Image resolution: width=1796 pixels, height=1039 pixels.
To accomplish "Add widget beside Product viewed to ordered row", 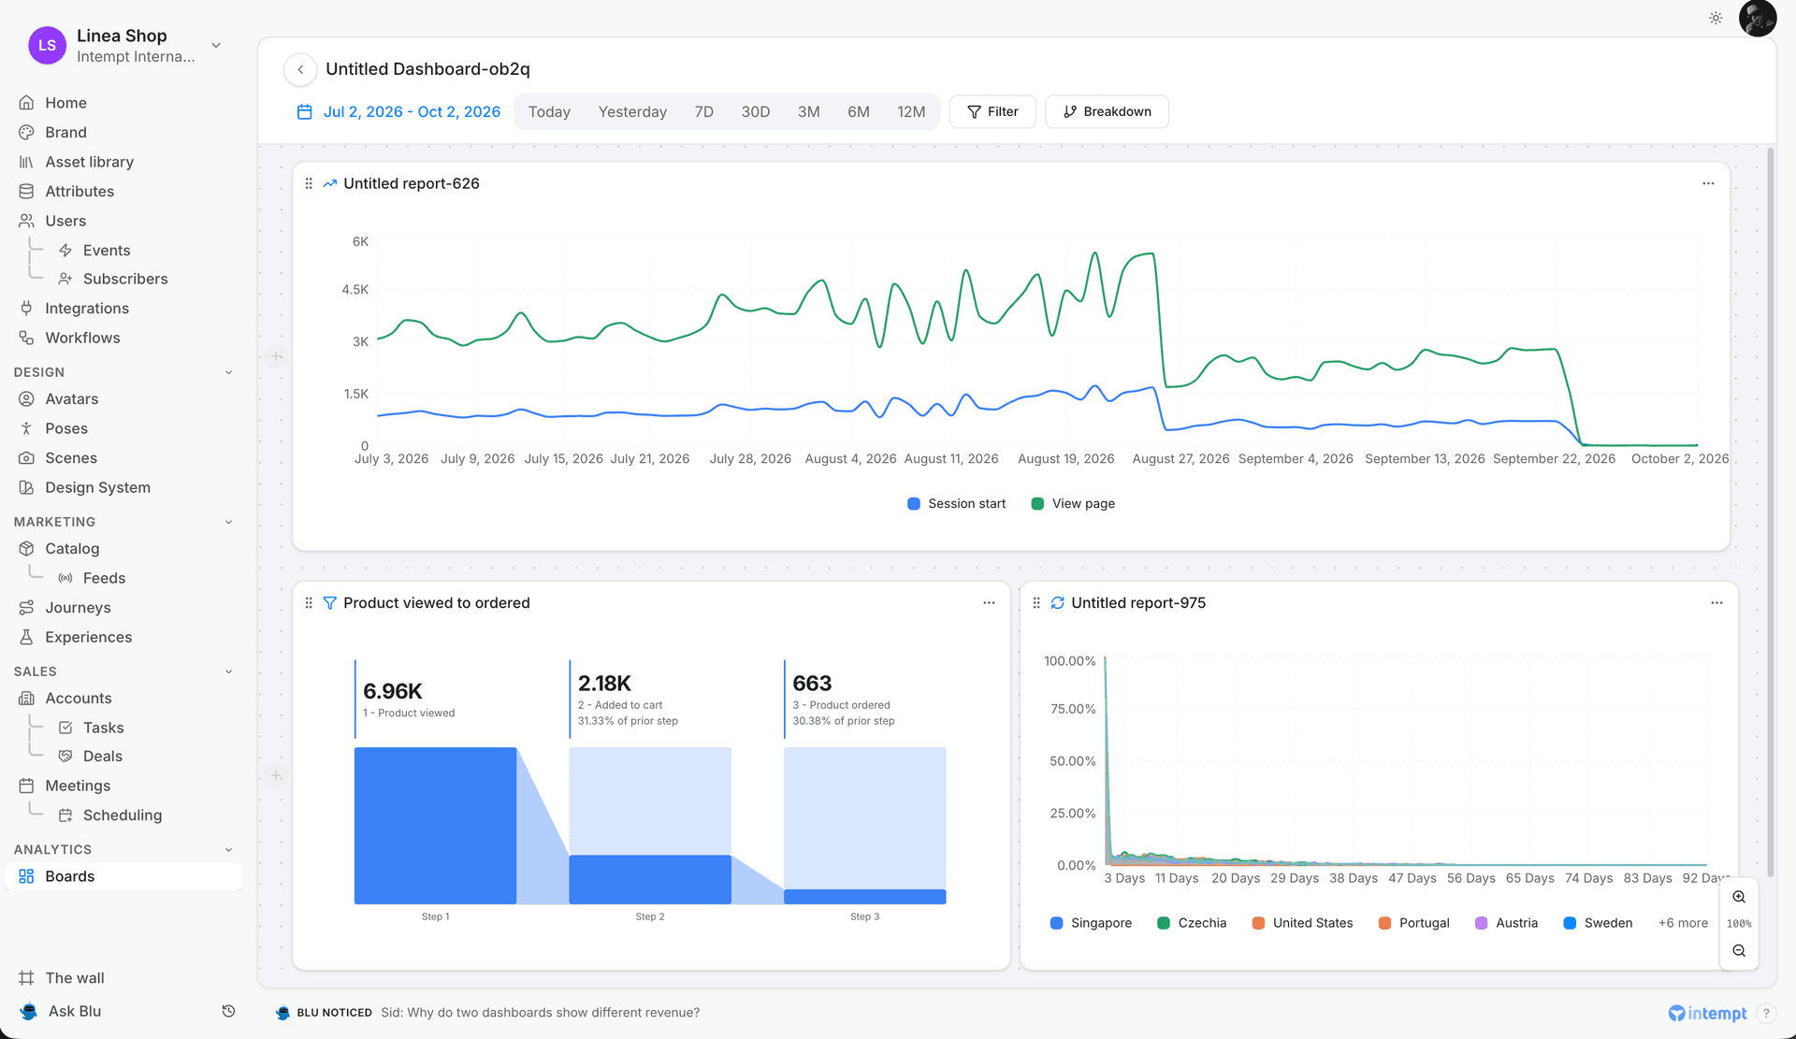I will pyautogui.click(x=276, y=776).
